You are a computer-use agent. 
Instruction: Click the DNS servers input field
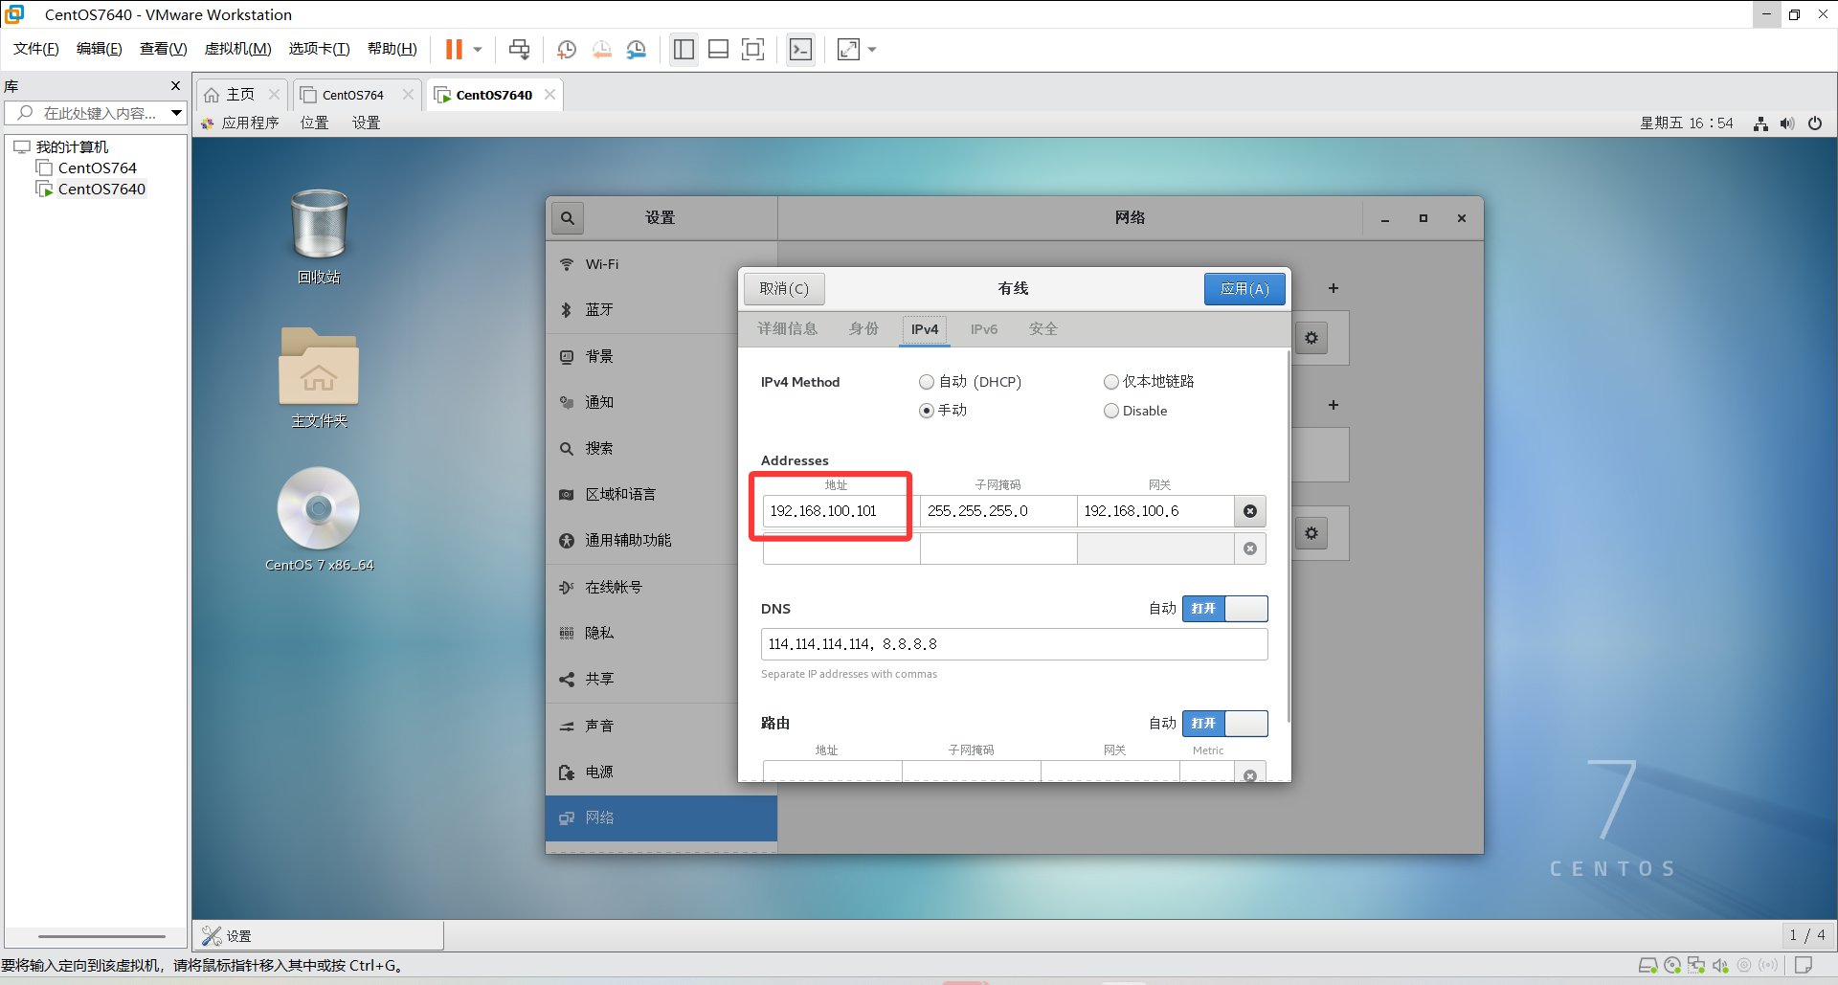[x=1014, y=644]
